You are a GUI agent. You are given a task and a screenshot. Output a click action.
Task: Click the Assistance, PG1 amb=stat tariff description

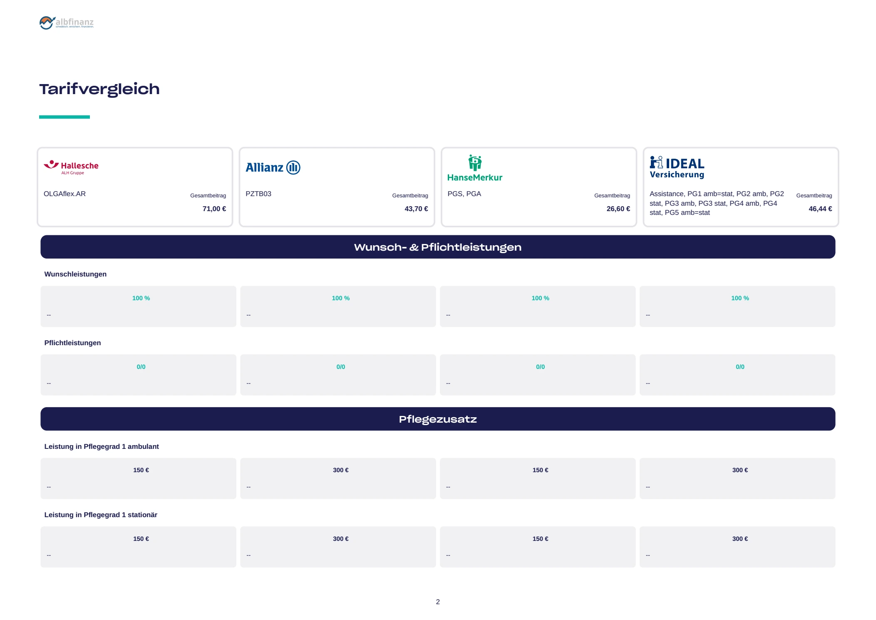coord(717,203)
